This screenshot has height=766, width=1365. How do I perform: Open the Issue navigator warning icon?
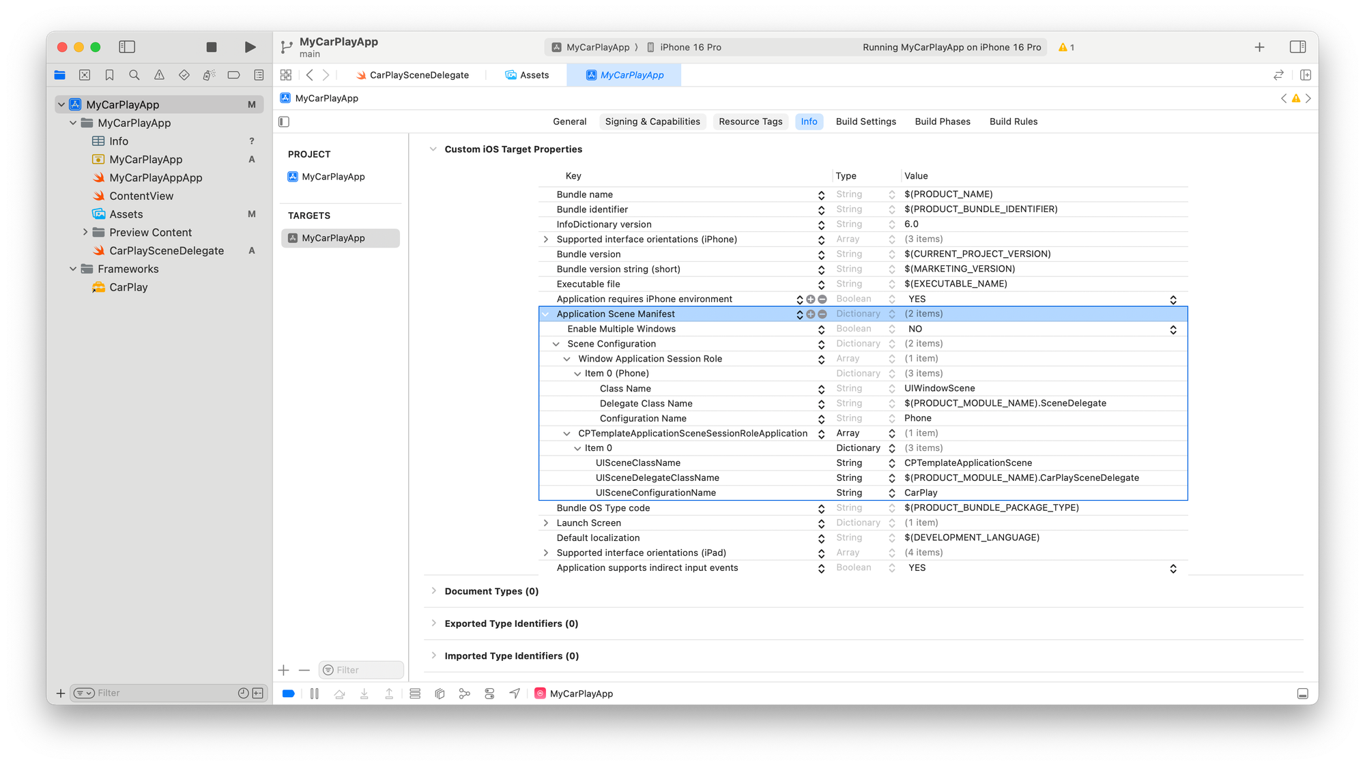coord(159,75)
